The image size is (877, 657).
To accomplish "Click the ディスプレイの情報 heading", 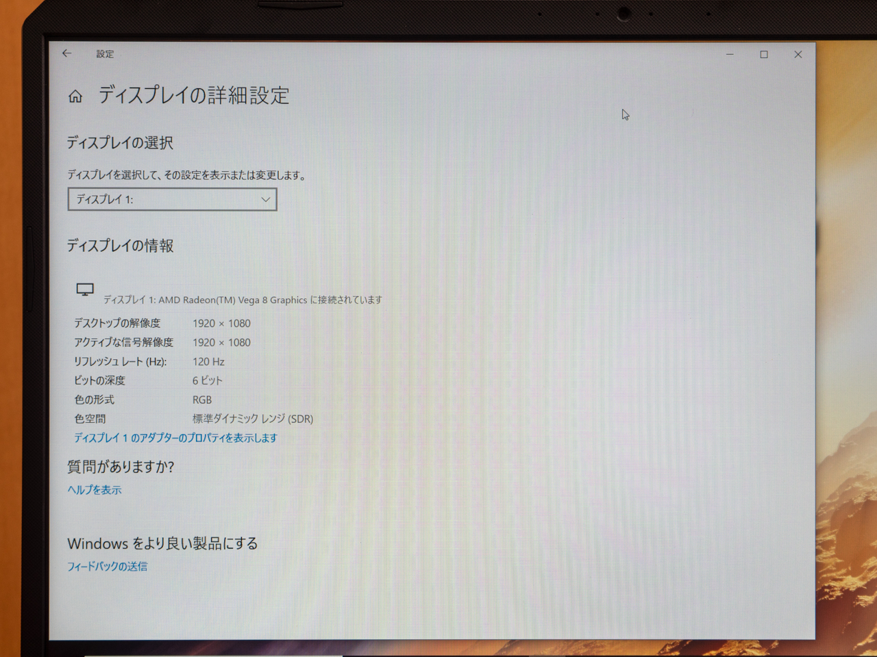I will coord(120,246).
